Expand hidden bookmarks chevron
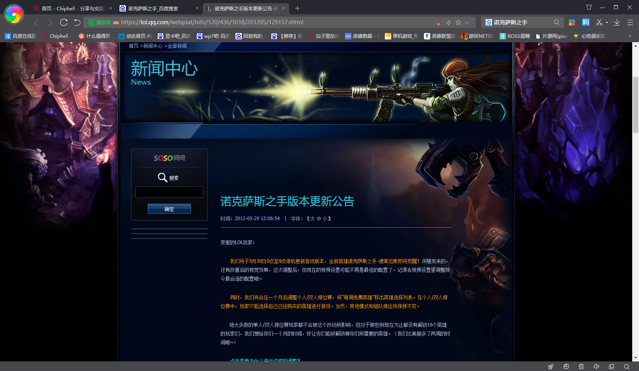The width and height of the screenshot is (639, 371). coord(630,36)
